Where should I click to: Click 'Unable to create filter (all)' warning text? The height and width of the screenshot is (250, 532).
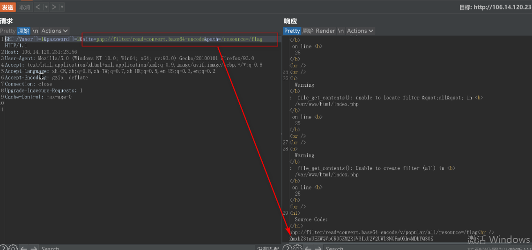coord(371,168)
